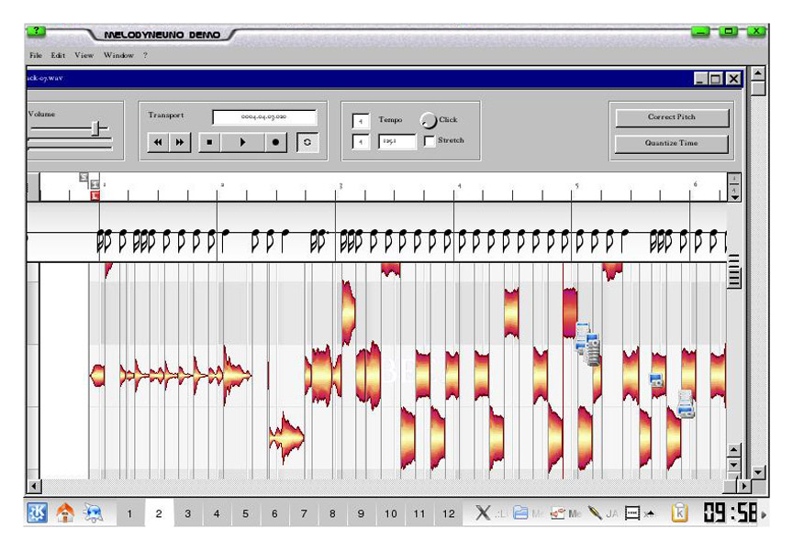The image size is (793, 550).
Task: Click horizontal scroll right arrow
Action: (743, 487)
